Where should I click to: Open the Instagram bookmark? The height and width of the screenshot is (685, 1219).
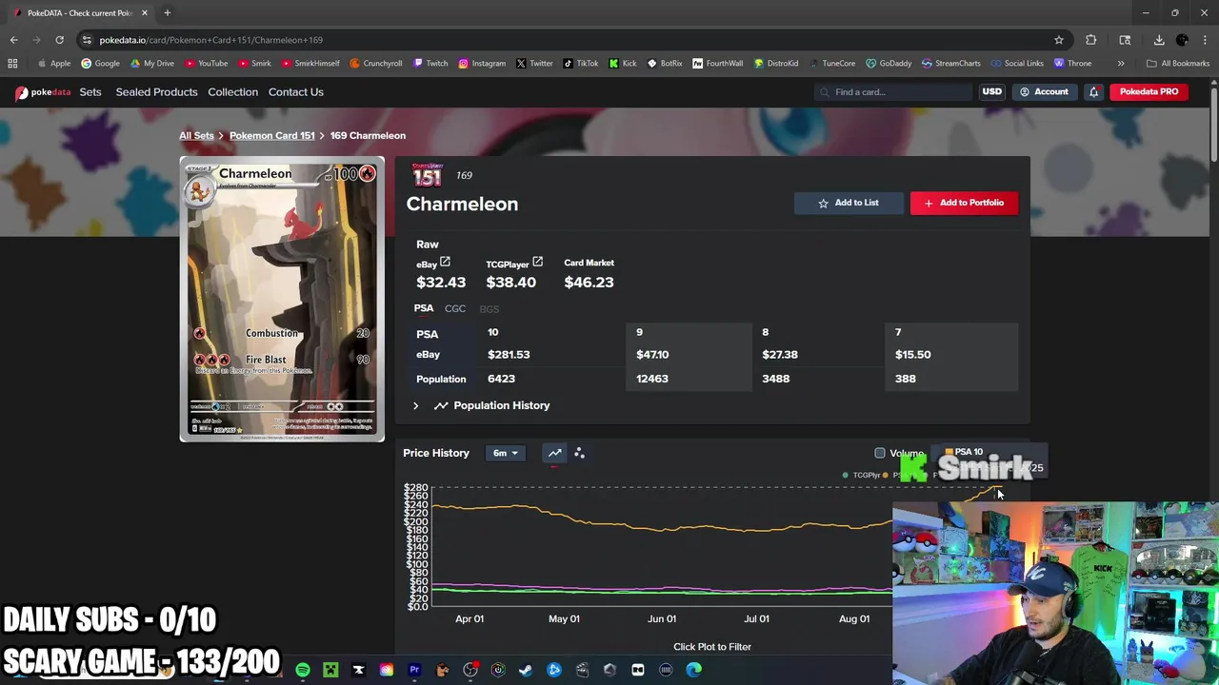tap(482, 64)
